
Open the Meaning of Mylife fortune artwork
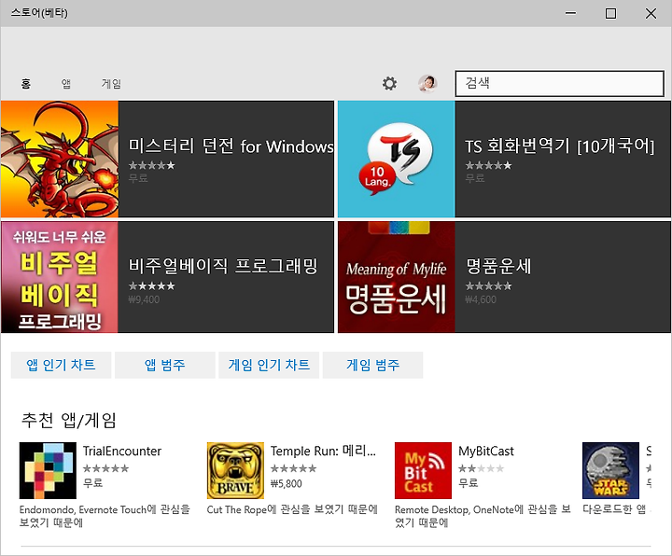coord(397,277)
